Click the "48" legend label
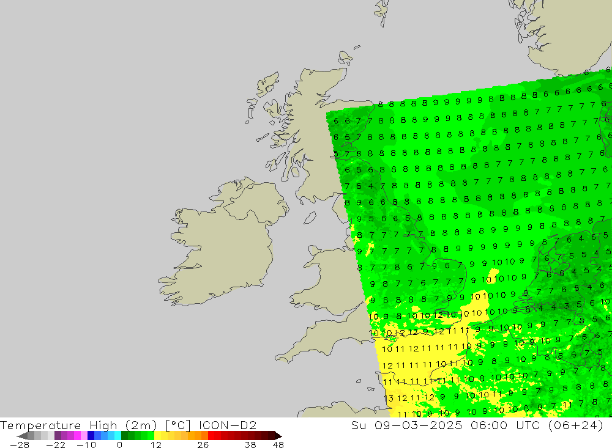The image size is (612, 448). (x=278, y=444)
